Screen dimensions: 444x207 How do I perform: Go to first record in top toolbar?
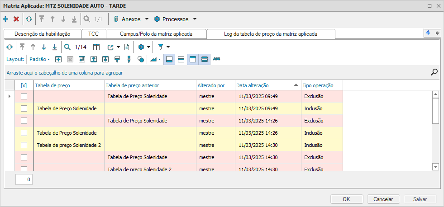pos(42,19)
